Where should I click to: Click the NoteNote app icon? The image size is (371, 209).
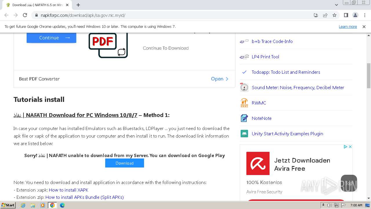[244, 118]
